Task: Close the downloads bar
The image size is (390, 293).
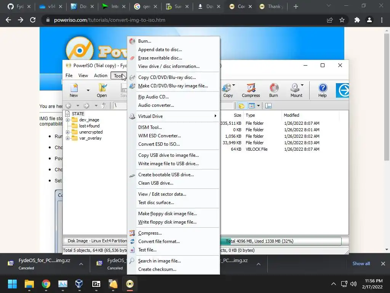Action: (383, 264)
